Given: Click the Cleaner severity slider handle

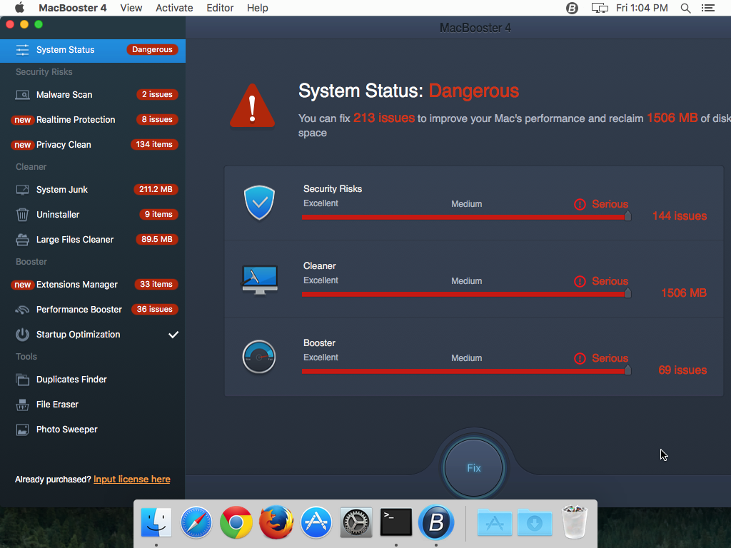Looking at the screenshot, I should 627,292.
